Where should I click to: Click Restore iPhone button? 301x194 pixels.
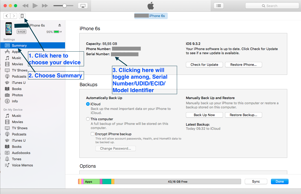pyautogui.click(x=243, y=64)
